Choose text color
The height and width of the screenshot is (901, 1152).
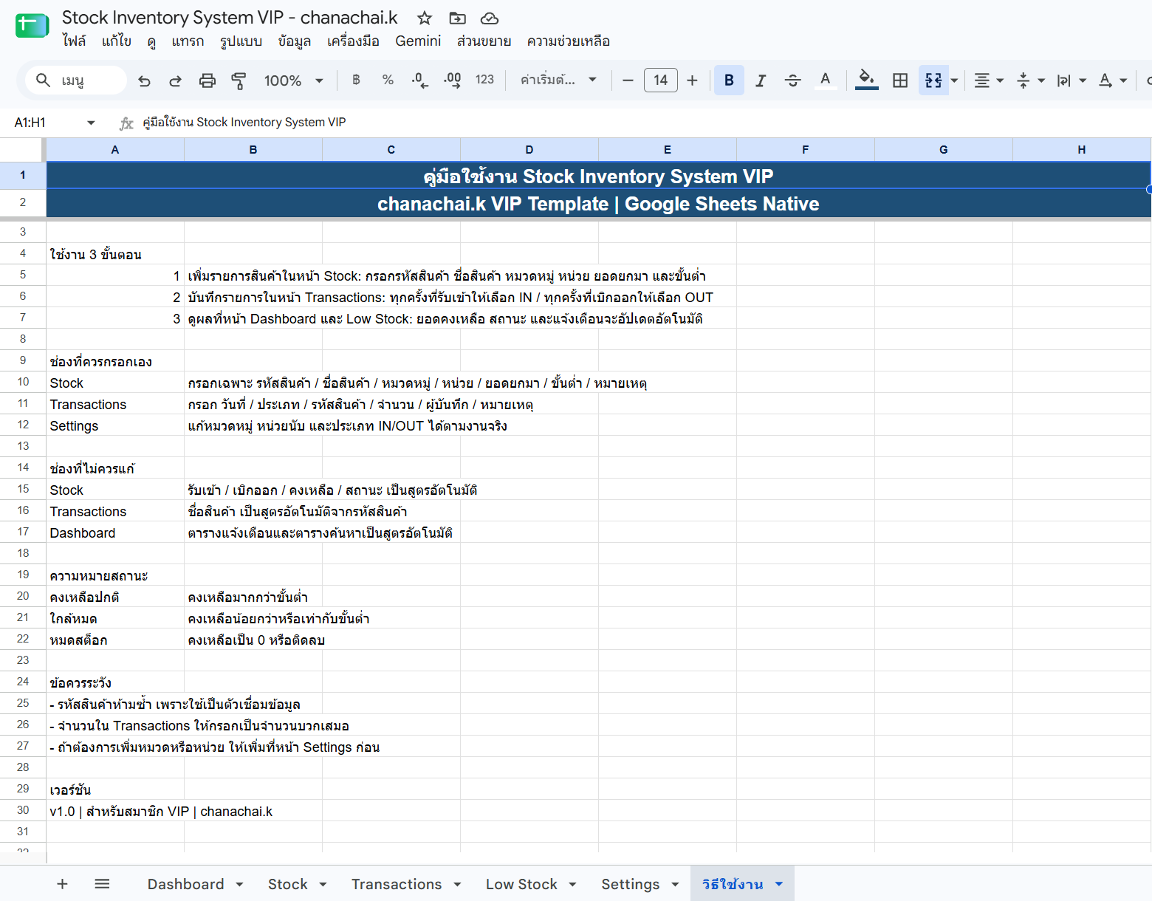(826, 80)
